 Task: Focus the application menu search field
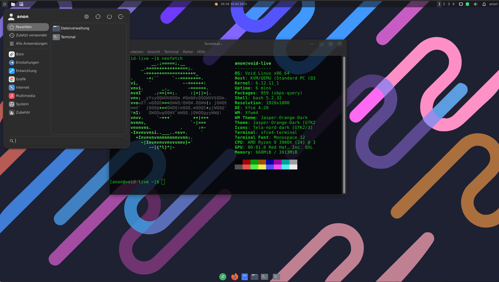click(68, 141)
